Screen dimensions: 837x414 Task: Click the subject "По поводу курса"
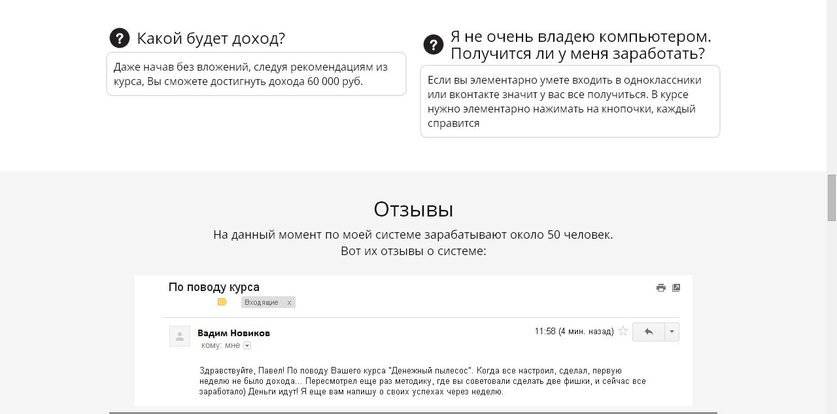(213, 287)
